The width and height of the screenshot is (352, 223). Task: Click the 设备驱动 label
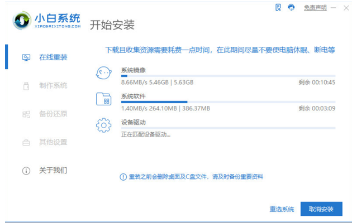pos(134,123)
